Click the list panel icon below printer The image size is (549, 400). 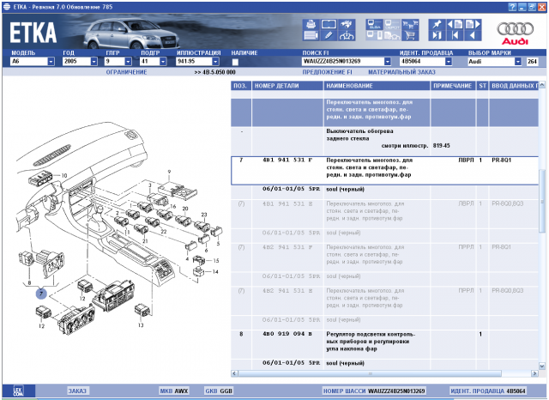click(x=311, y=35)
